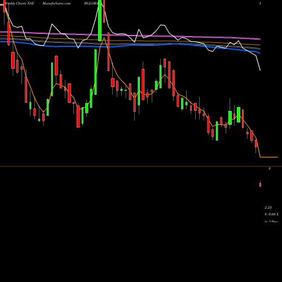Viewport: 282px width, 282px height.
Task: Click the isolated red candle below the horizontal line
Action: point(260,184)
